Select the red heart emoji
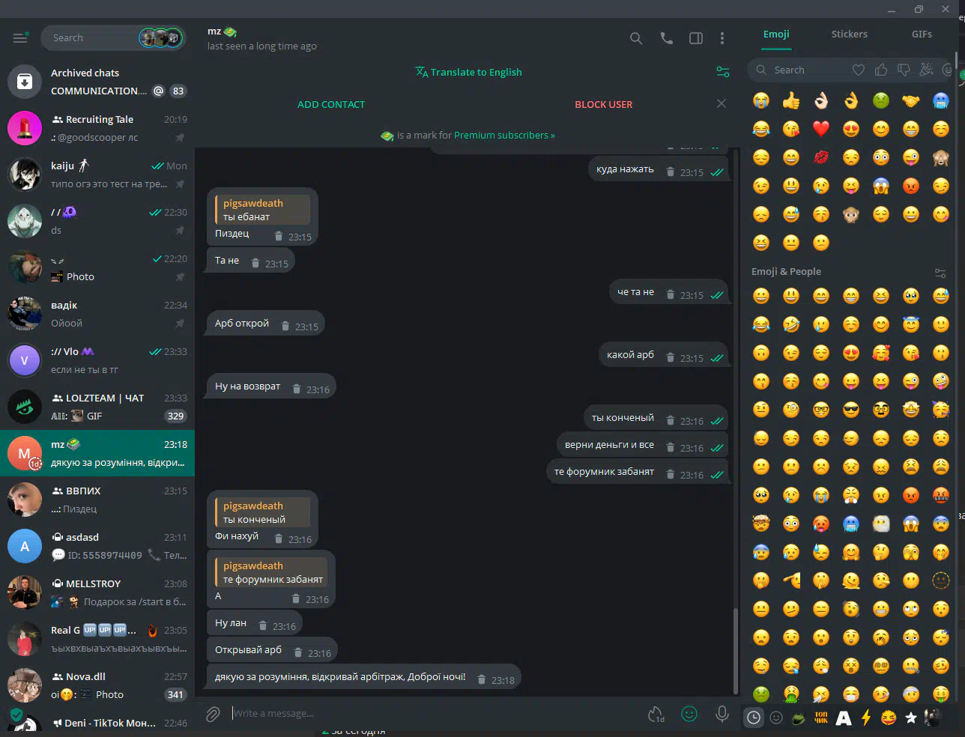This screenshot has height=737, width=965. [x=821, y=129]
